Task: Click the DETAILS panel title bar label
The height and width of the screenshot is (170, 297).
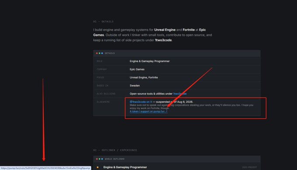Action: 110,53
